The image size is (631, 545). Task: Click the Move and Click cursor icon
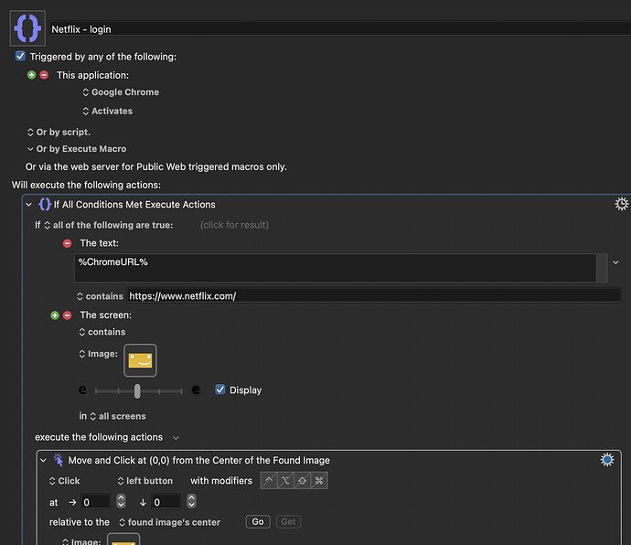coord(59,460)
